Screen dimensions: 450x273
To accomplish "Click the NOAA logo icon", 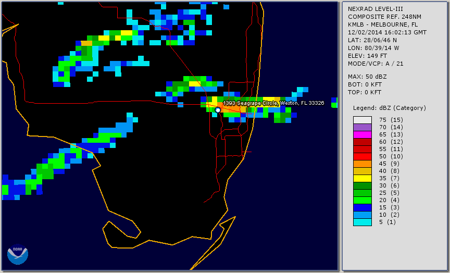I will 18,254.
